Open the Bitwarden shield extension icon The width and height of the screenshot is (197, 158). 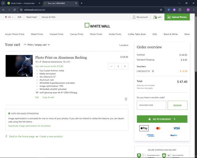pyautogui.click(x=169, y=10)
